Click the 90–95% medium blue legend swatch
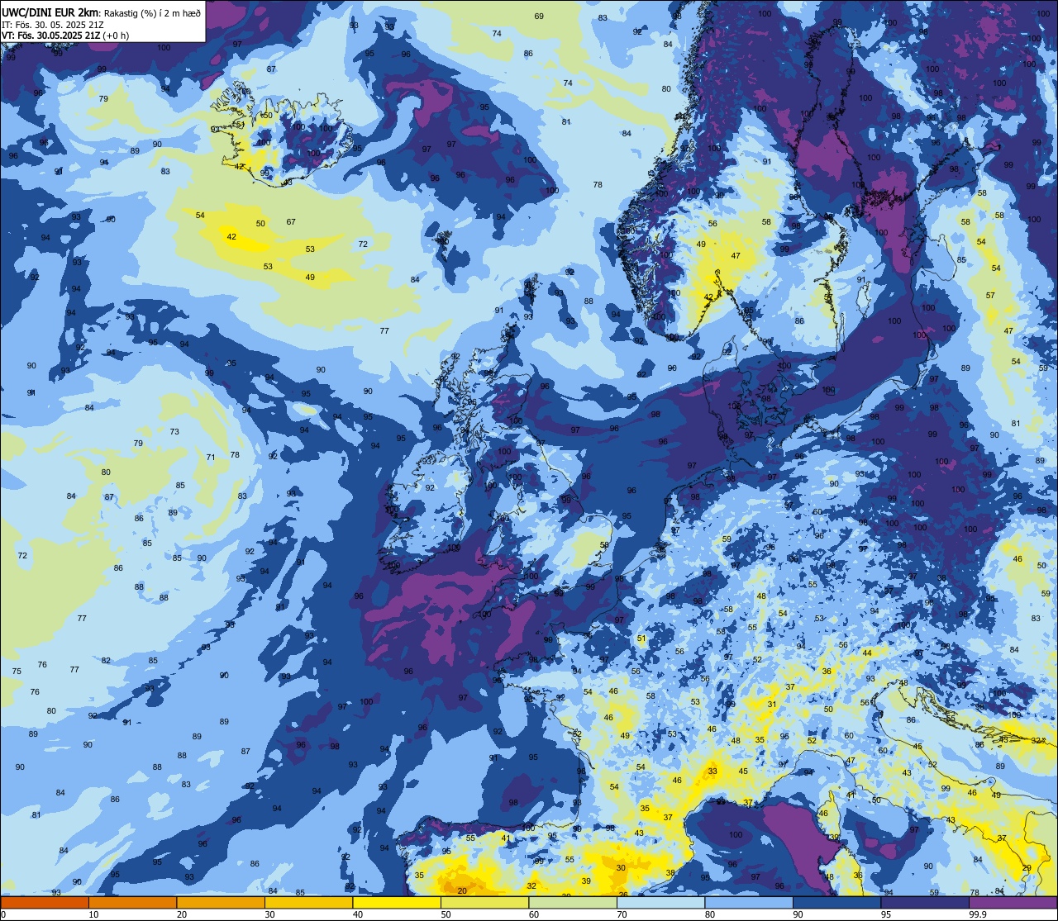Screen dimensions: 1058x921 click(836, 902)
